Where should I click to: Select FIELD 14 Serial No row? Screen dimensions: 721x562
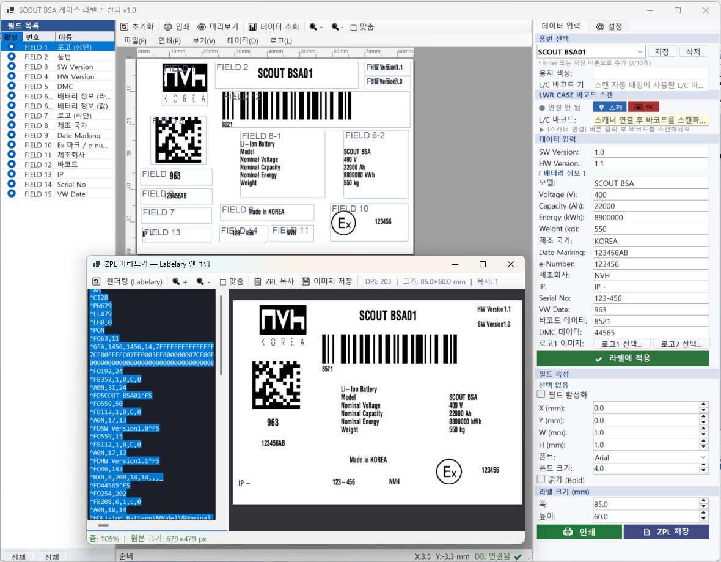pos(57,184)
